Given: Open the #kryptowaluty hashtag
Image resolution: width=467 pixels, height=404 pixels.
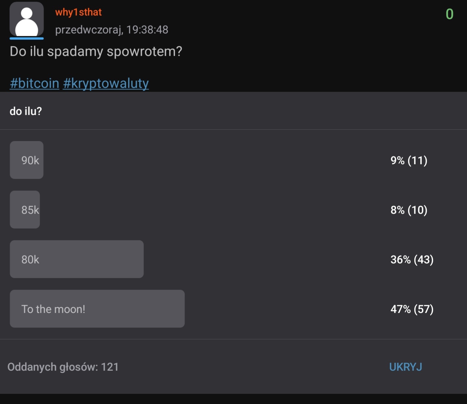Looking at the screenshot, I should point(106,83).
